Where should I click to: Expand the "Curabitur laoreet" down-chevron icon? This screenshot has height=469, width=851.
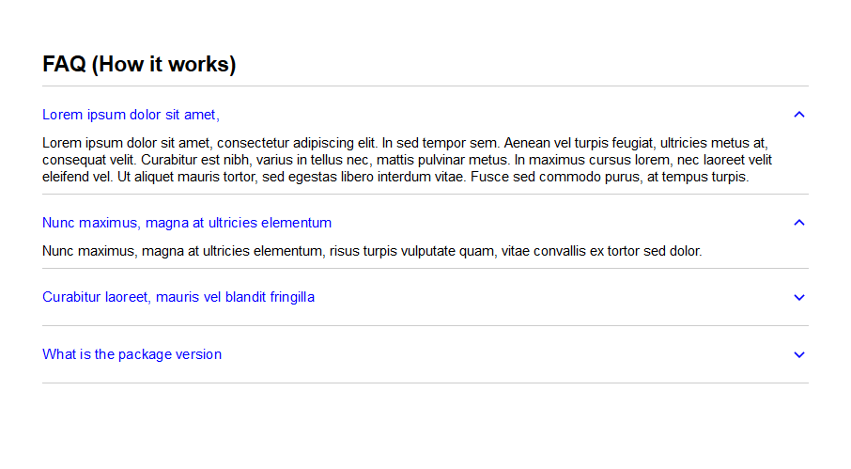pyautogui.click(x=799, y=297)
